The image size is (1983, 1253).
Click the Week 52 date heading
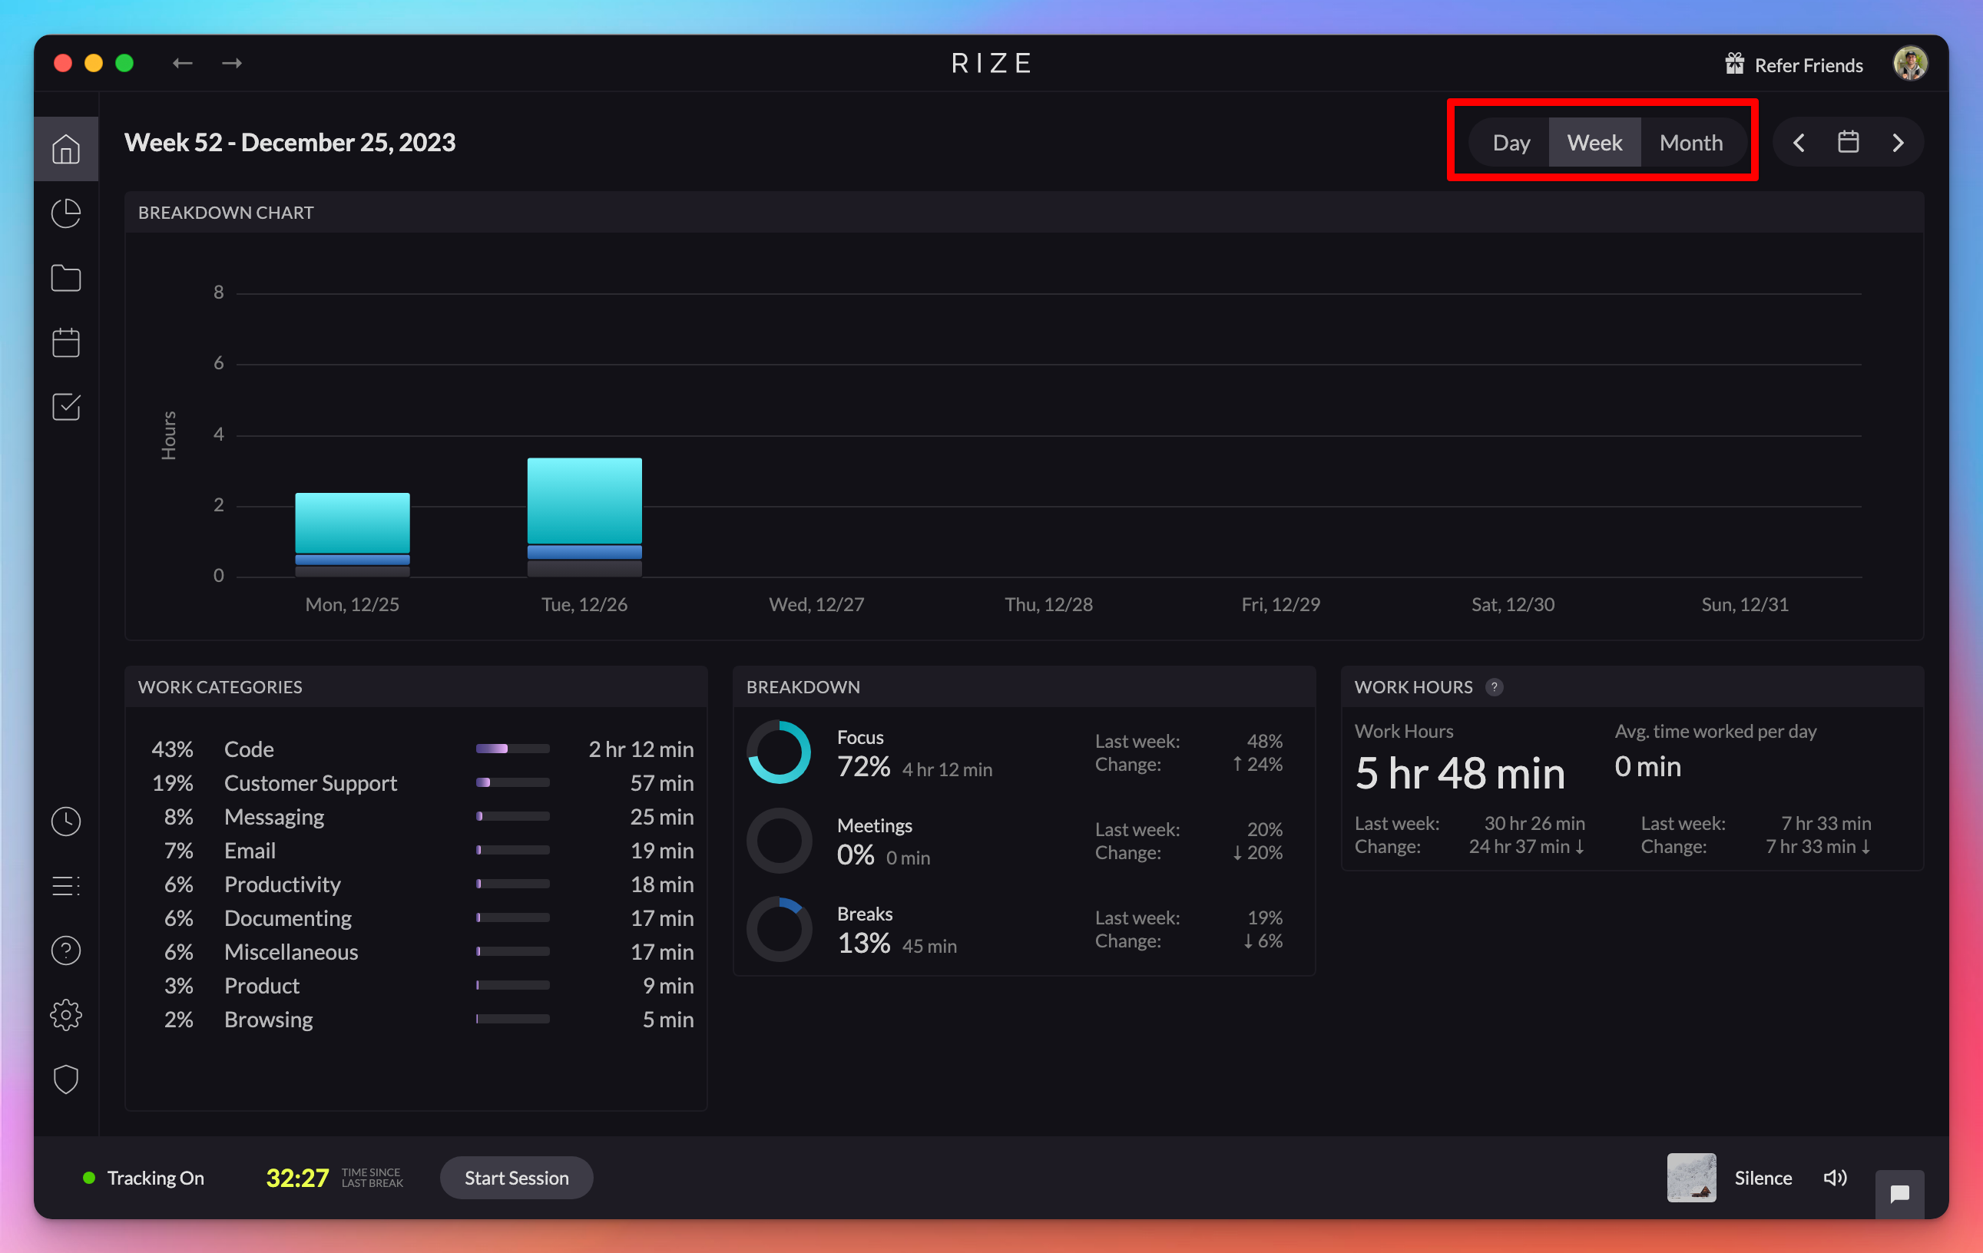[290, 143]
